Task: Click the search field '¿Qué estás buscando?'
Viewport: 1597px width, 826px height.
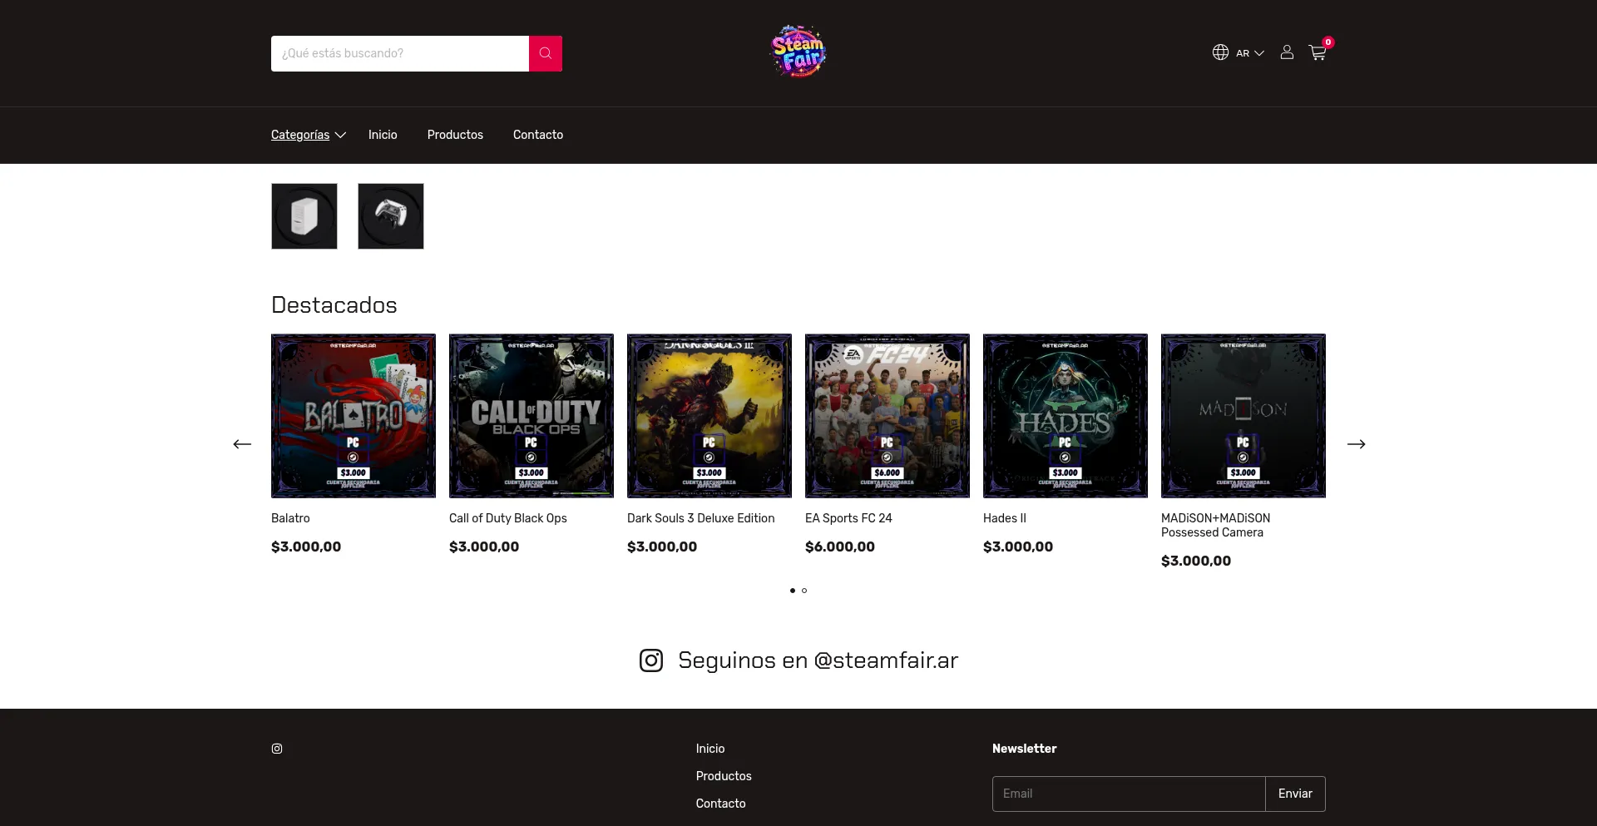Action: point(400,53)
